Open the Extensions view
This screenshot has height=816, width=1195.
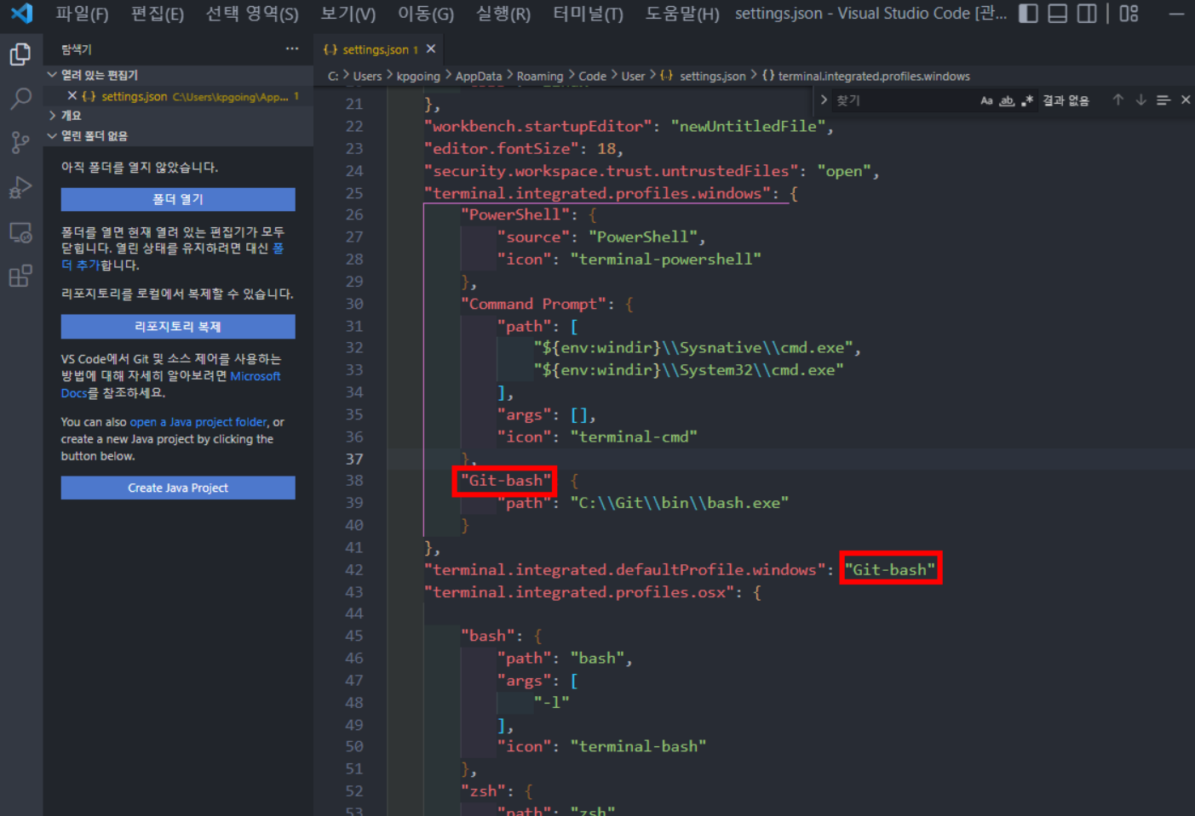pyautogui.click(x=20, y=276)
